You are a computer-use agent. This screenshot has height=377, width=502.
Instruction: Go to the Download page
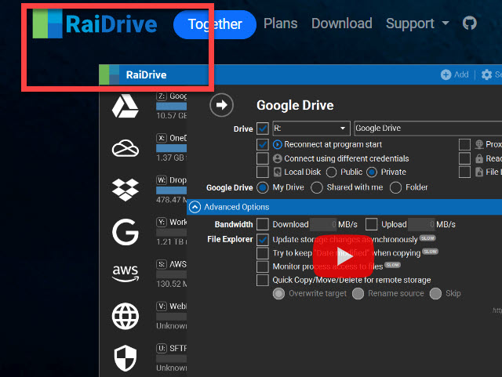(342, 24)
